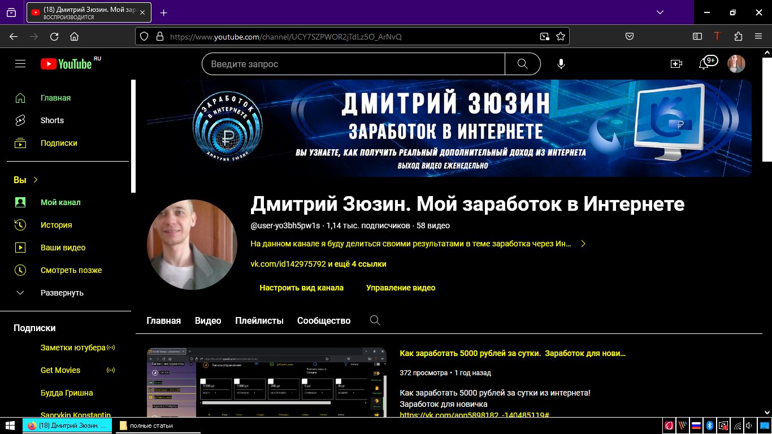Switch to the Видео channel tab
Image resolution: width=772 pixels, height=434 pixels.
click(208, 320)
